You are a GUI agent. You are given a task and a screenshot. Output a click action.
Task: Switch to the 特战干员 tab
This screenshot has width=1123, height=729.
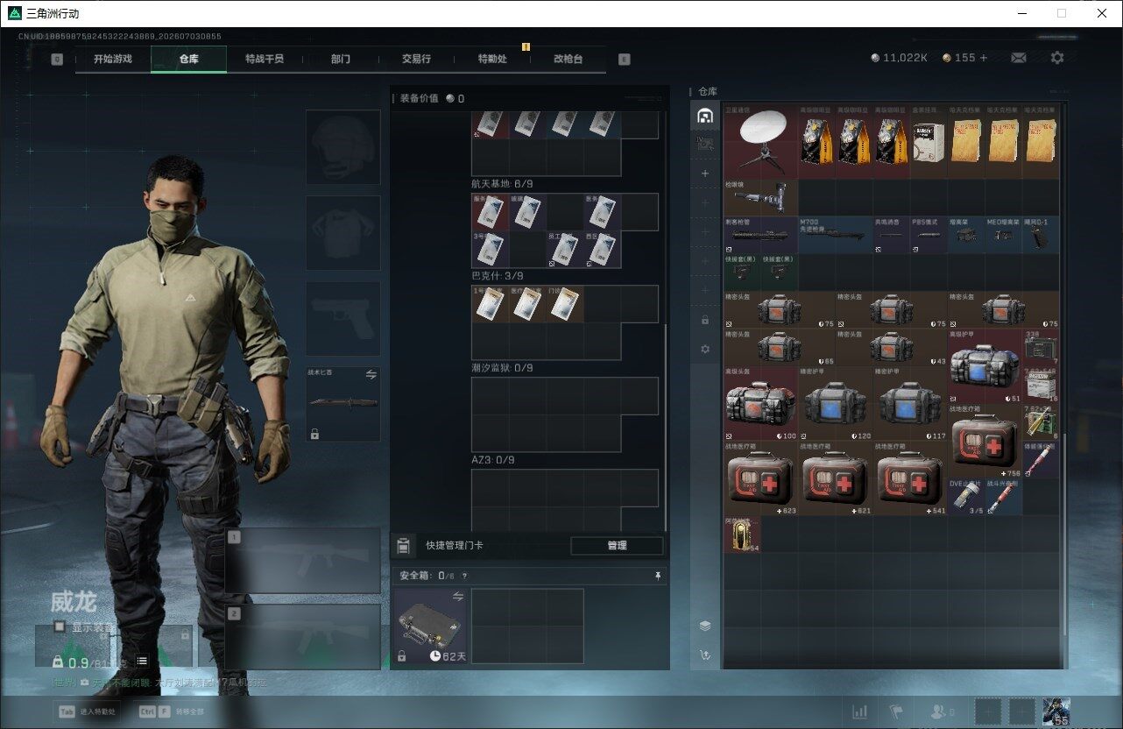click(x=265, y=59)
